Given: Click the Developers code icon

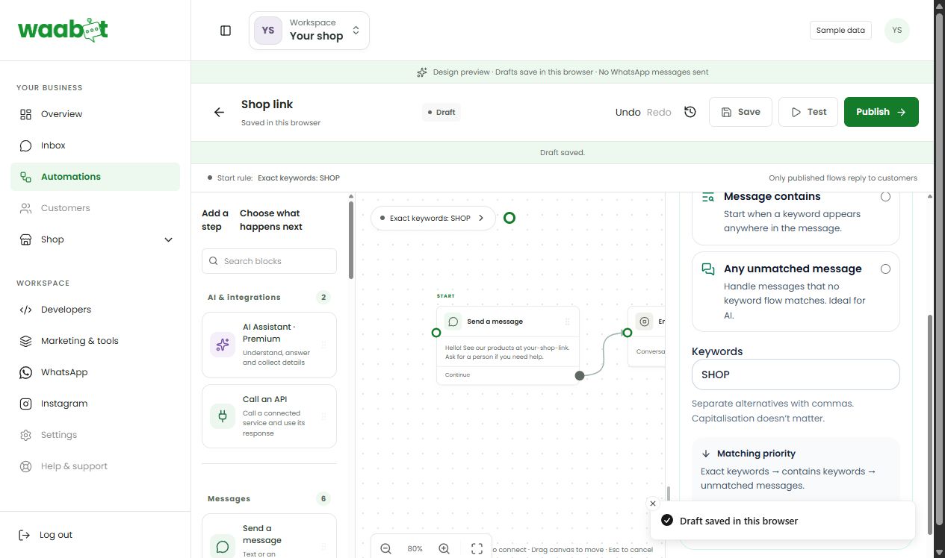Looking at the screenshot, I should (25, 310).
